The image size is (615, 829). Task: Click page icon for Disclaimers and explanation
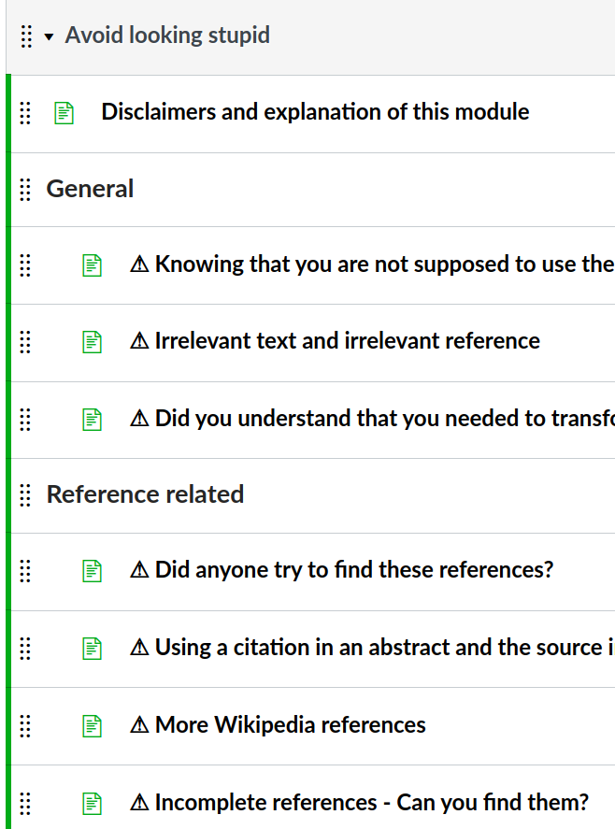point(64,113)
